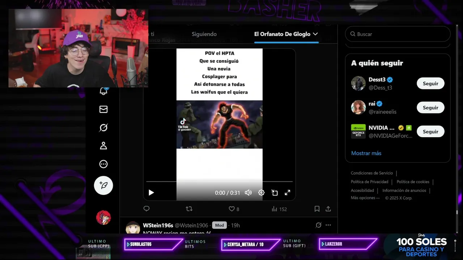Open the messages envelope icon
Screen dimensions: 463x260
pos(103,109)
